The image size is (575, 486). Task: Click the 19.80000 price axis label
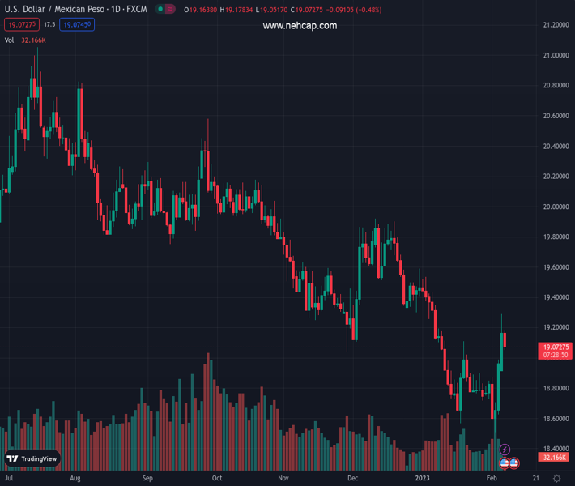pos(556,237)
